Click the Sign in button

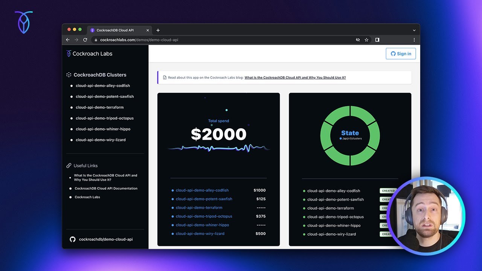401,54
